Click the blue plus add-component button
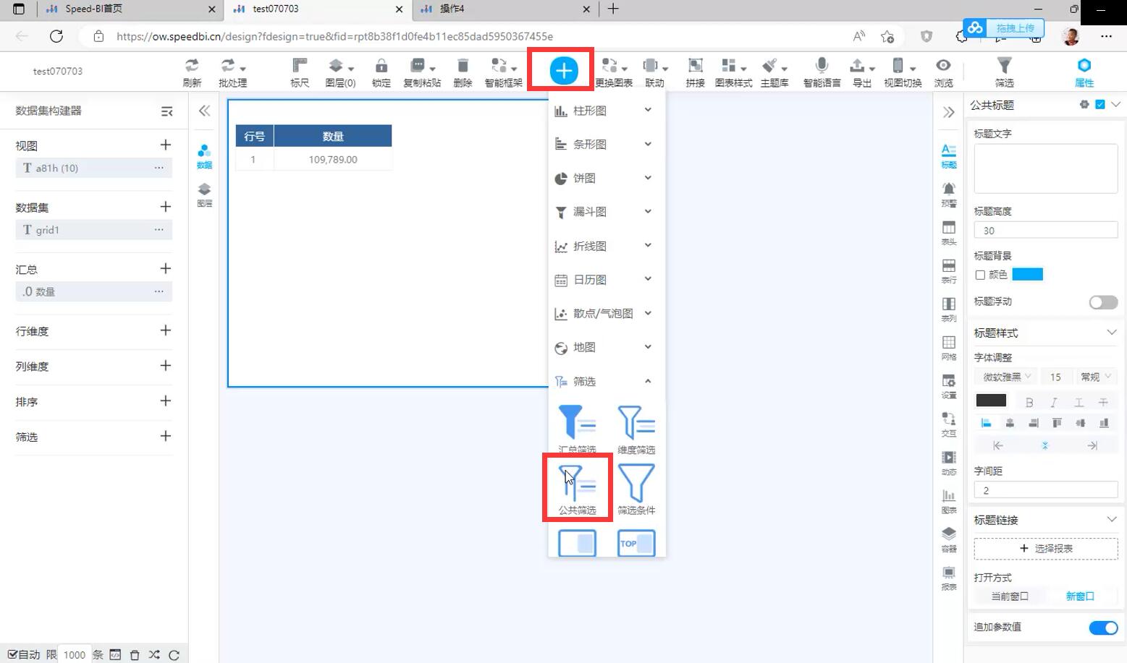Image resolution: width=1127 pixels, height=663 pixels. pyautogui.click(x=563, y=71)
